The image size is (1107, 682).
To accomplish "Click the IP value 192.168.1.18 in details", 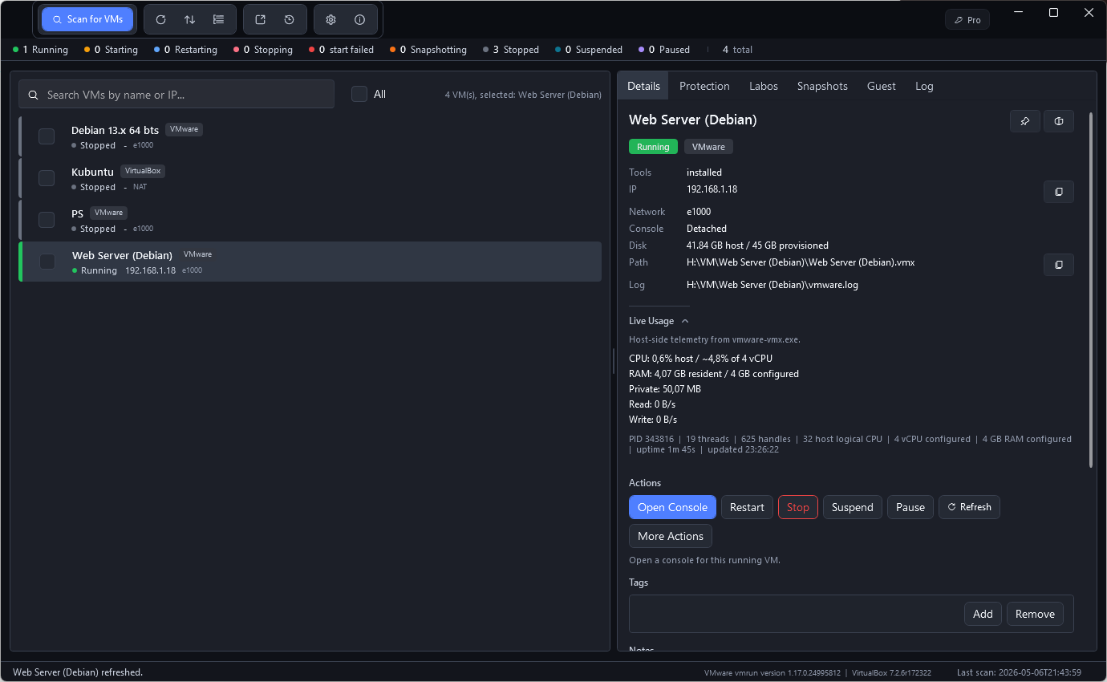I will [712, 189].
